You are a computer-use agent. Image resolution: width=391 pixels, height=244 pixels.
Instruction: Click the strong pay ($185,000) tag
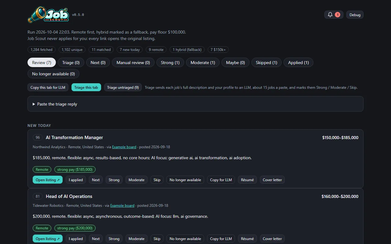click(x=75, y=170)
